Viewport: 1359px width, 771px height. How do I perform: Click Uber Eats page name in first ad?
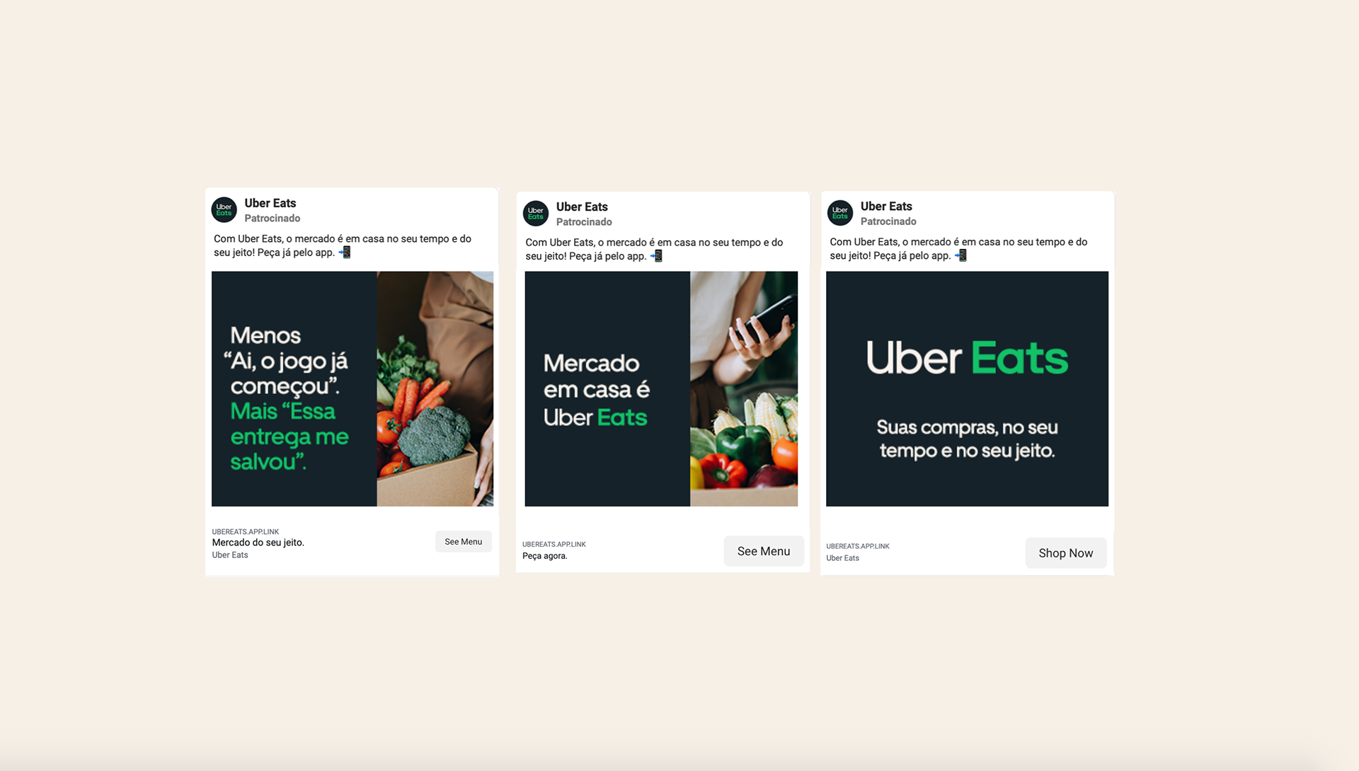point(270,204)
